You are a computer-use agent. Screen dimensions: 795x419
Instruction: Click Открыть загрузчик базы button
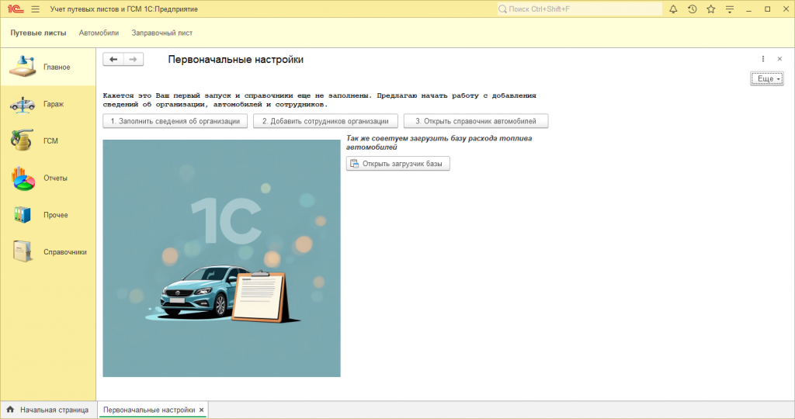point(398,164)
